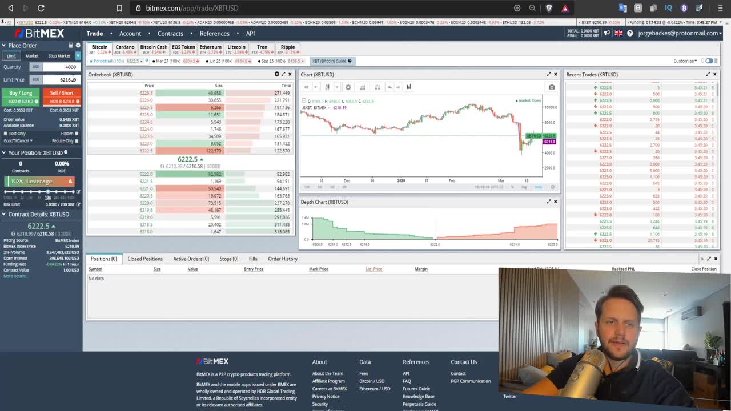Viewport: 731px width, 411px height.
Task: Open the Futures Guide footer link
Action: (x=416, y=389)
